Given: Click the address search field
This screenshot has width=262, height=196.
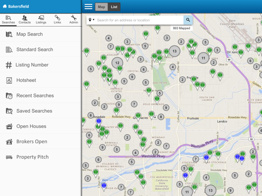Looking at the screenshot, I should tap(139, 20).
